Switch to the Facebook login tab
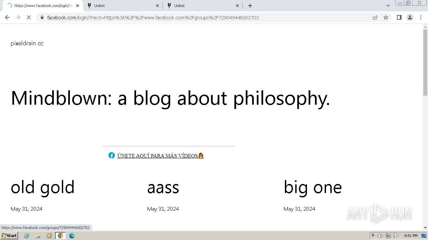Screen dimensions: 428x240 pos(43,6)
